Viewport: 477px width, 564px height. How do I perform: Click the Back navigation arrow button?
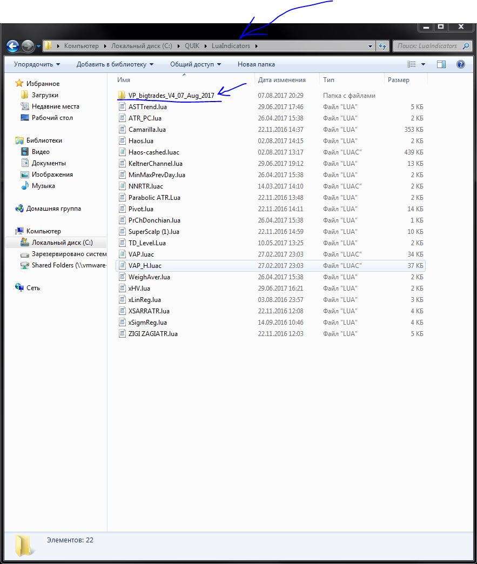point(13,46)
